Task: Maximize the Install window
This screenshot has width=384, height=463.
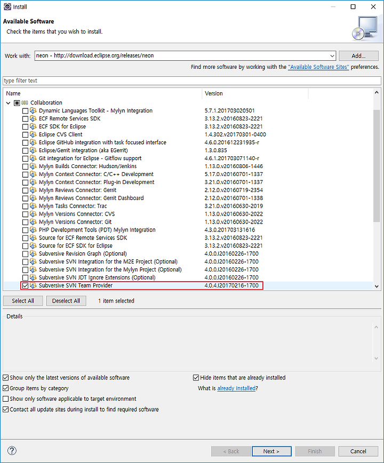Action: coord(353,6)
